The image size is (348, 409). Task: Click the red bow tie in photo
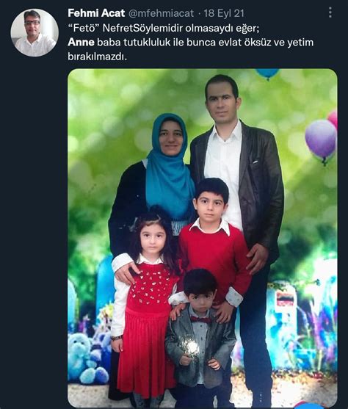tap(200, 319)
